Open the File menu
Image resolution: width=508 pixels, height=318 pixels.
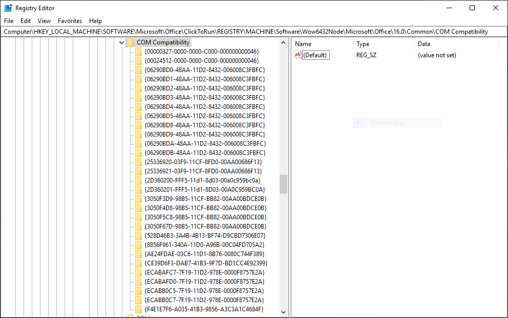pyautogui.click(x=8, y=21)
